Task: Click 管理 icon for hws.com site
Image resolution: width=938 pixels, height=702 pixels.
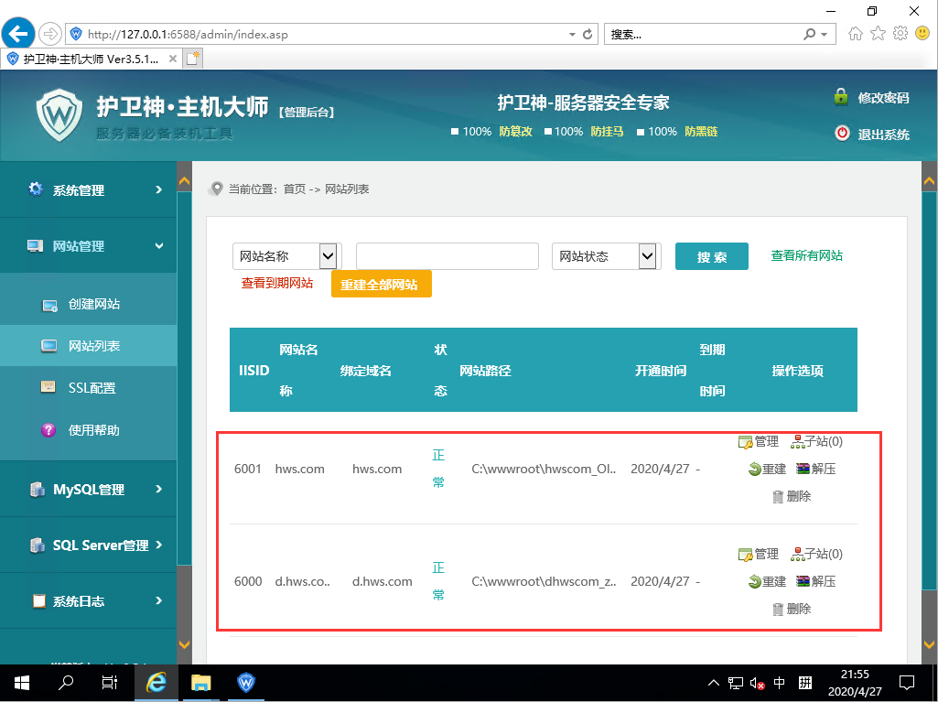Action: pyautogui.click(x=745, y=442)
